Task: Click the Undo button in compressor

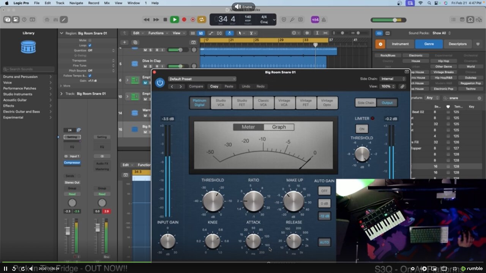Action: click(x=246, y=86)
